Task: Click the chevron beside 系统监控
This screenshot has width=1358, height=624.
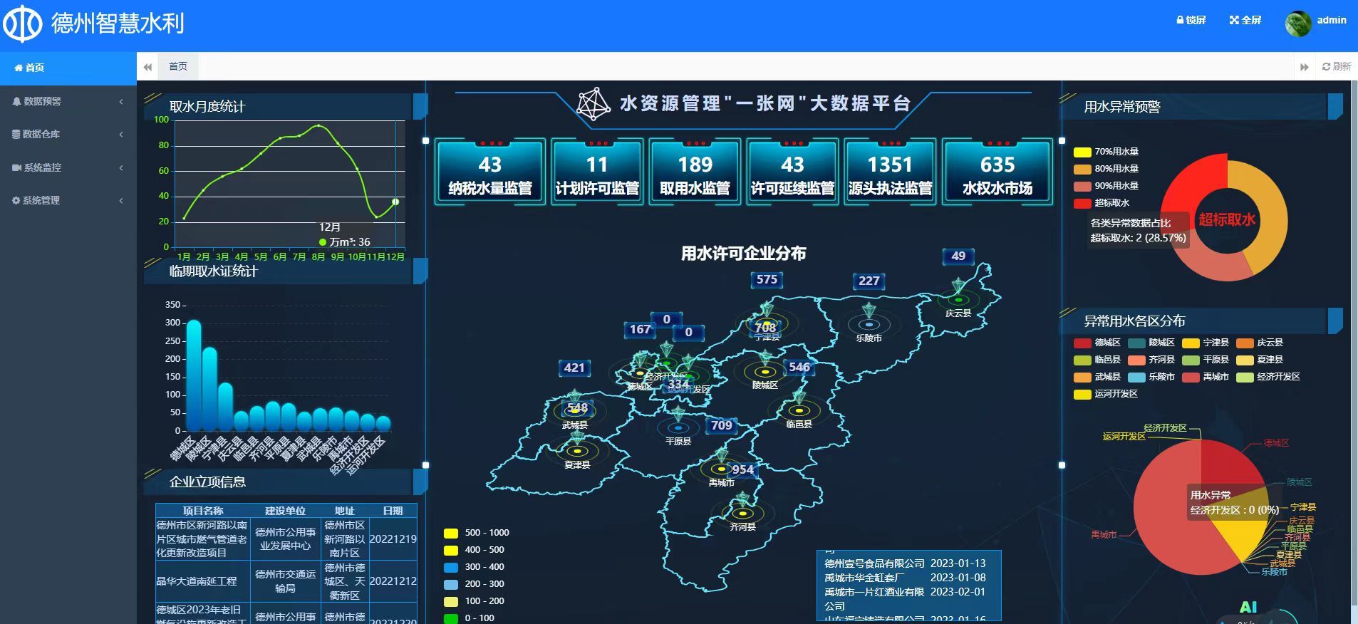Action: [x=121, y=167]
